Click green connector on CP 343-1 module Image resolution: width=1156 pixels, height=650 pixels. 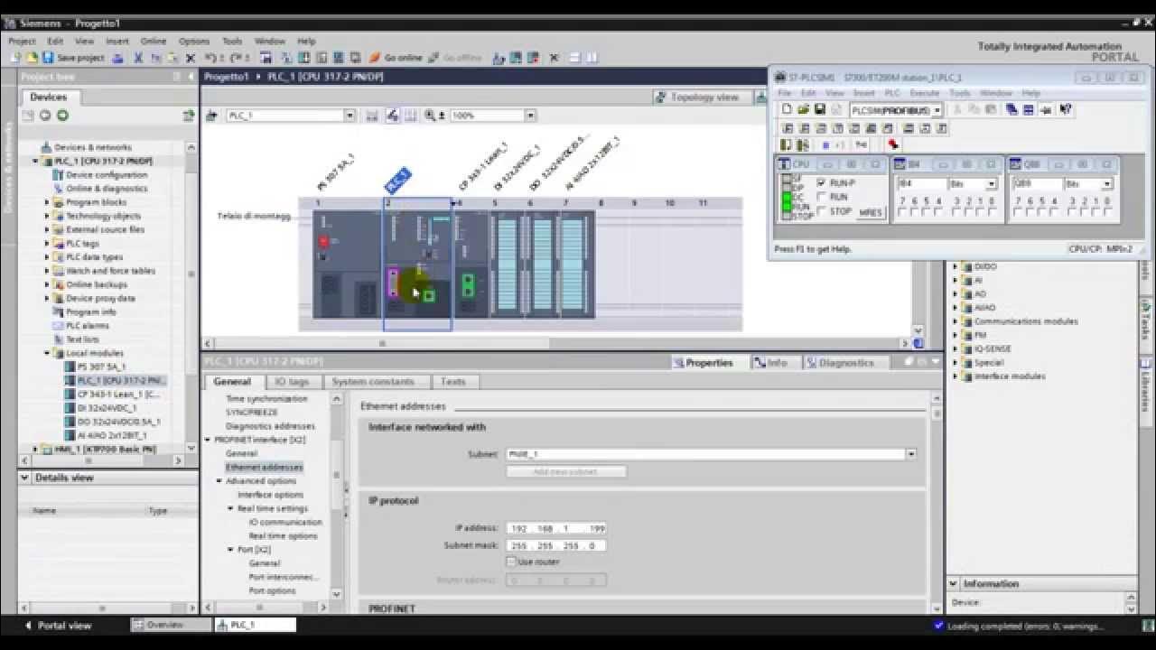468,285
